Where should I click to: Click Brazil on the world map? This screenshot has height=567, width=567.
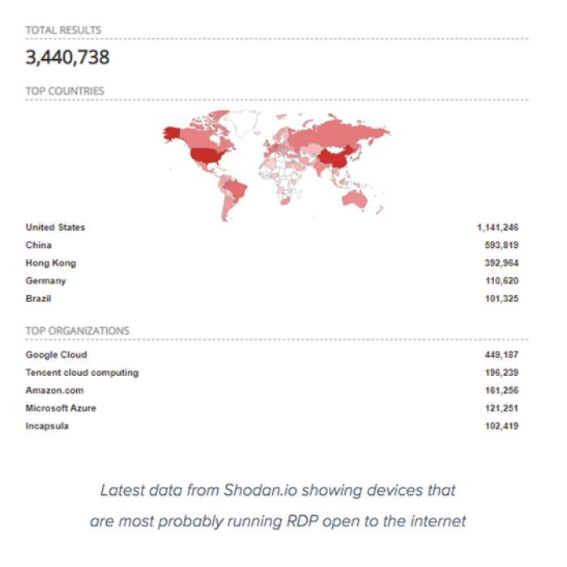click(236, 189)
